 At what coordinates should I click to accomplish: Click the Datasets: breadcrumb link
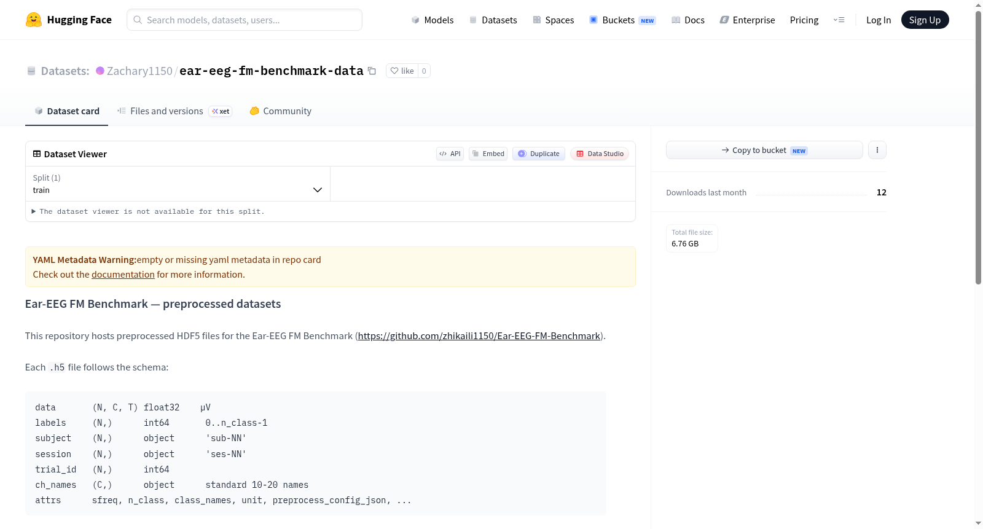(x=65, y=71)
